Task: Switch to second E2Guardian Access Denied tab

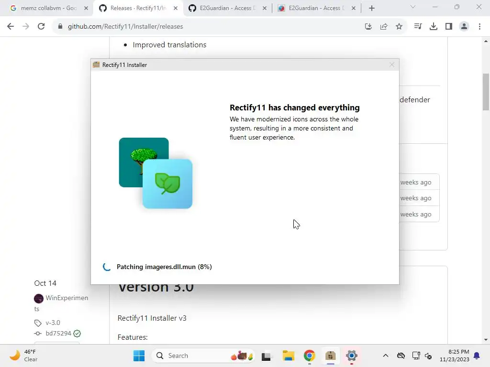Action: coord(316,8)
